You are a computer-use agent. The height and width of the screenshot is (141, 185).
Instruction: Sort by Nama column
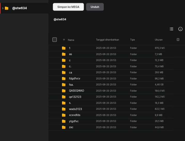pyautogui.click(x=71, y=40)
